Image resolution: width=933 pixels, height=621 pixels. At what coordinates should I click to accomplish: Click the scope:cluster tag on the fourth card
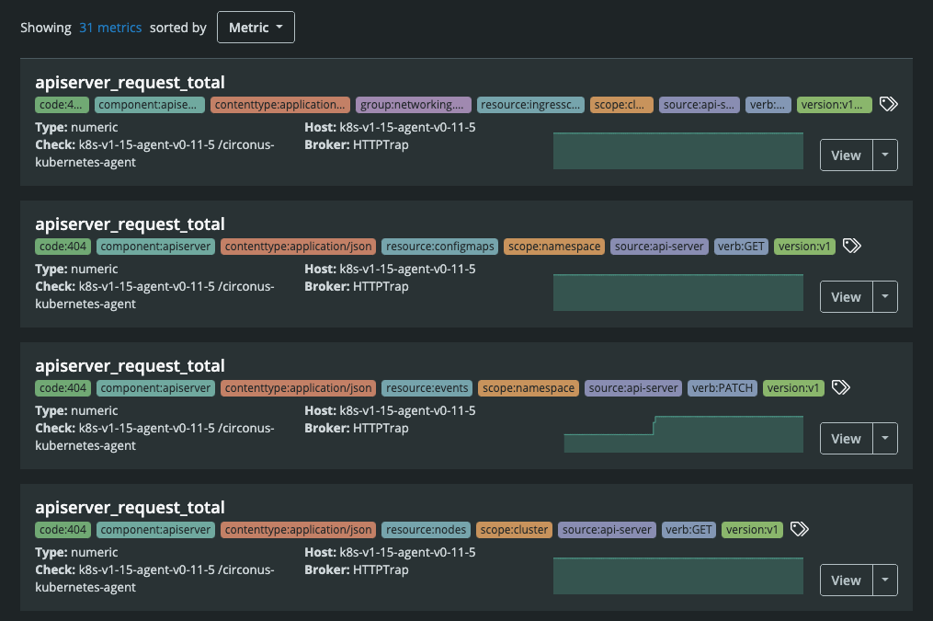(x=514, y=529)
